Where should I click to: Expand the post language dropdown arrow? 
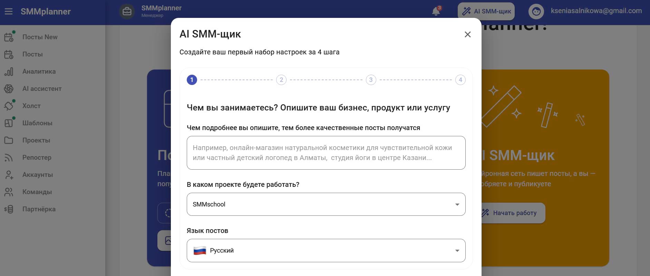457,251
